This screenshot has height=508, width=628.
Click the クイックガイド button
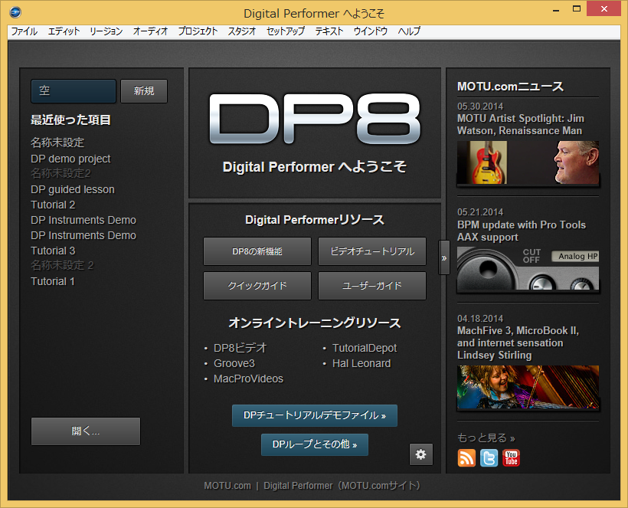[257, 286]
